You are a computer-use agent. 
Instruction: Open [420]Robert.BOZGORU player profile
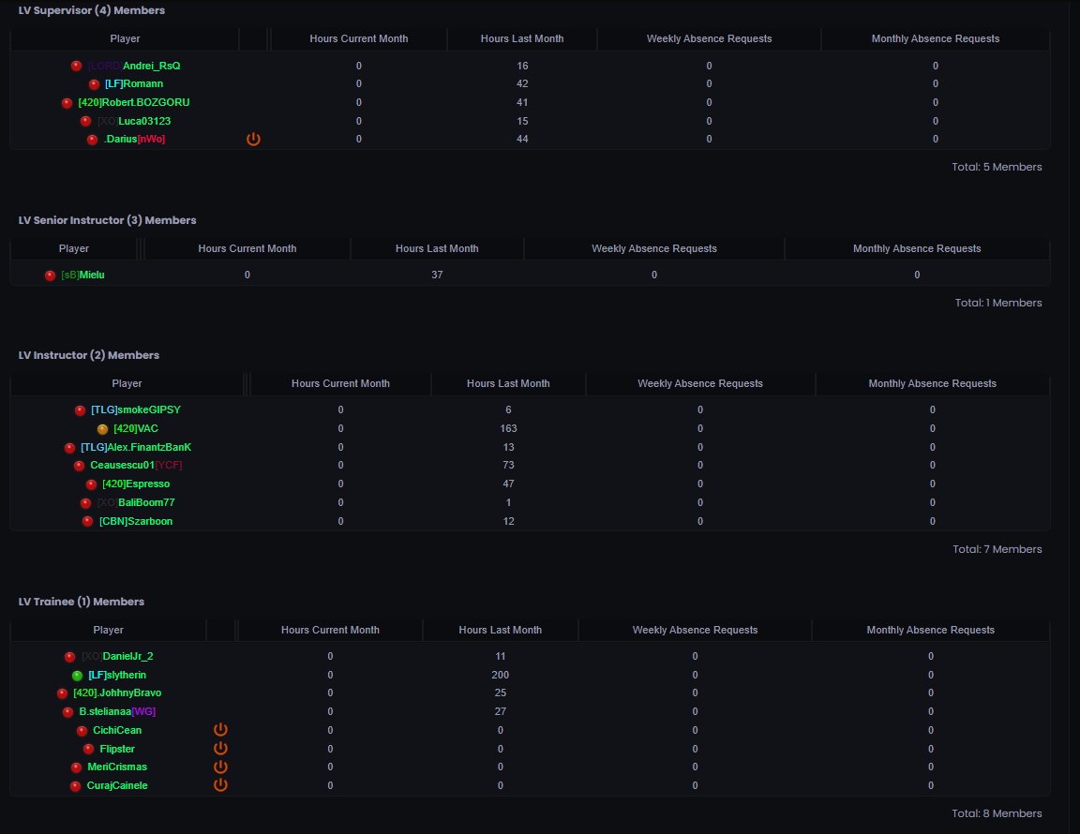point(134,102)
